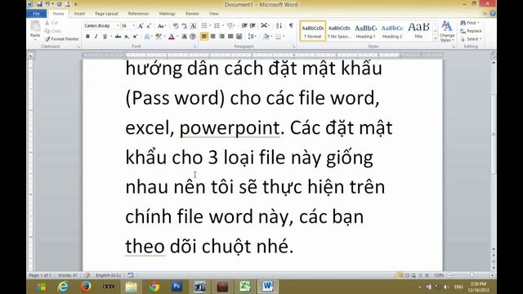
Task: Apply text highlight color
Action: (x=159, y=36)
